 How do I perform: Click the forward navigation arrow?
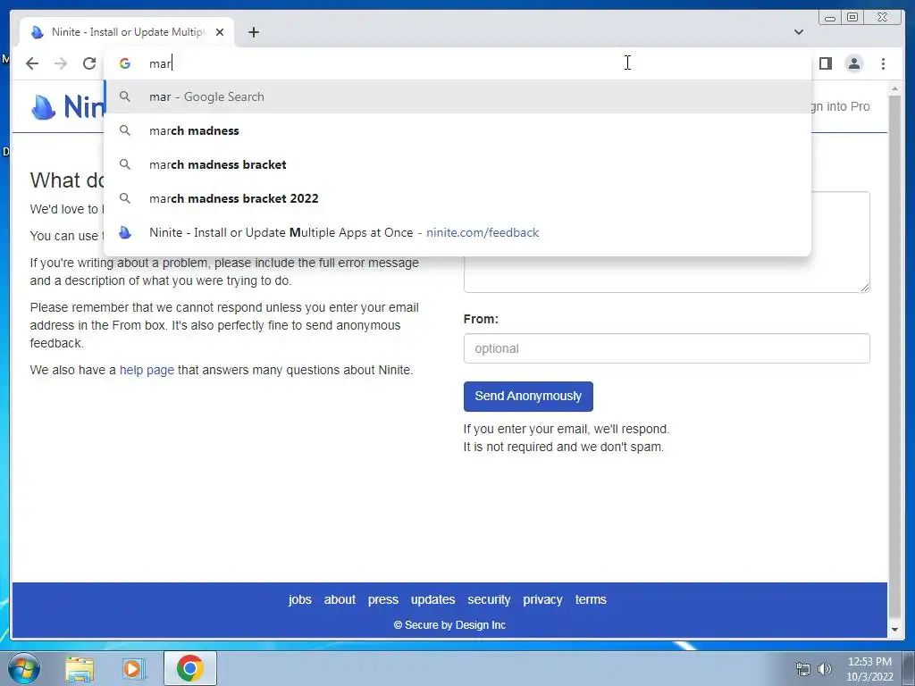click(x=61, y=63)
